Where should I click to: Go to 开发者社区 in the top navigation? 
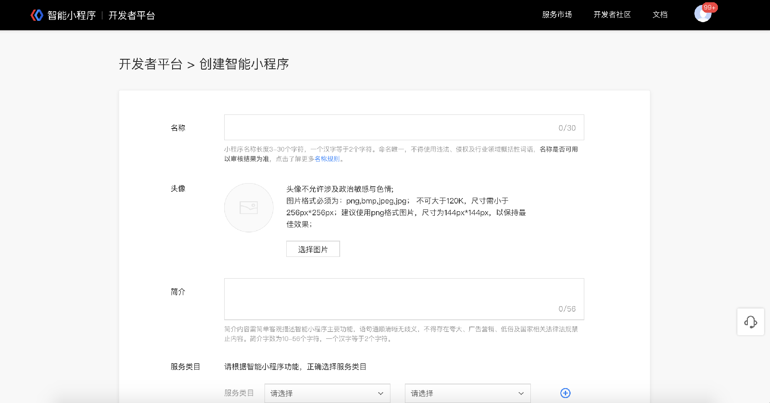pyautogui.click(x=612, y=15)
